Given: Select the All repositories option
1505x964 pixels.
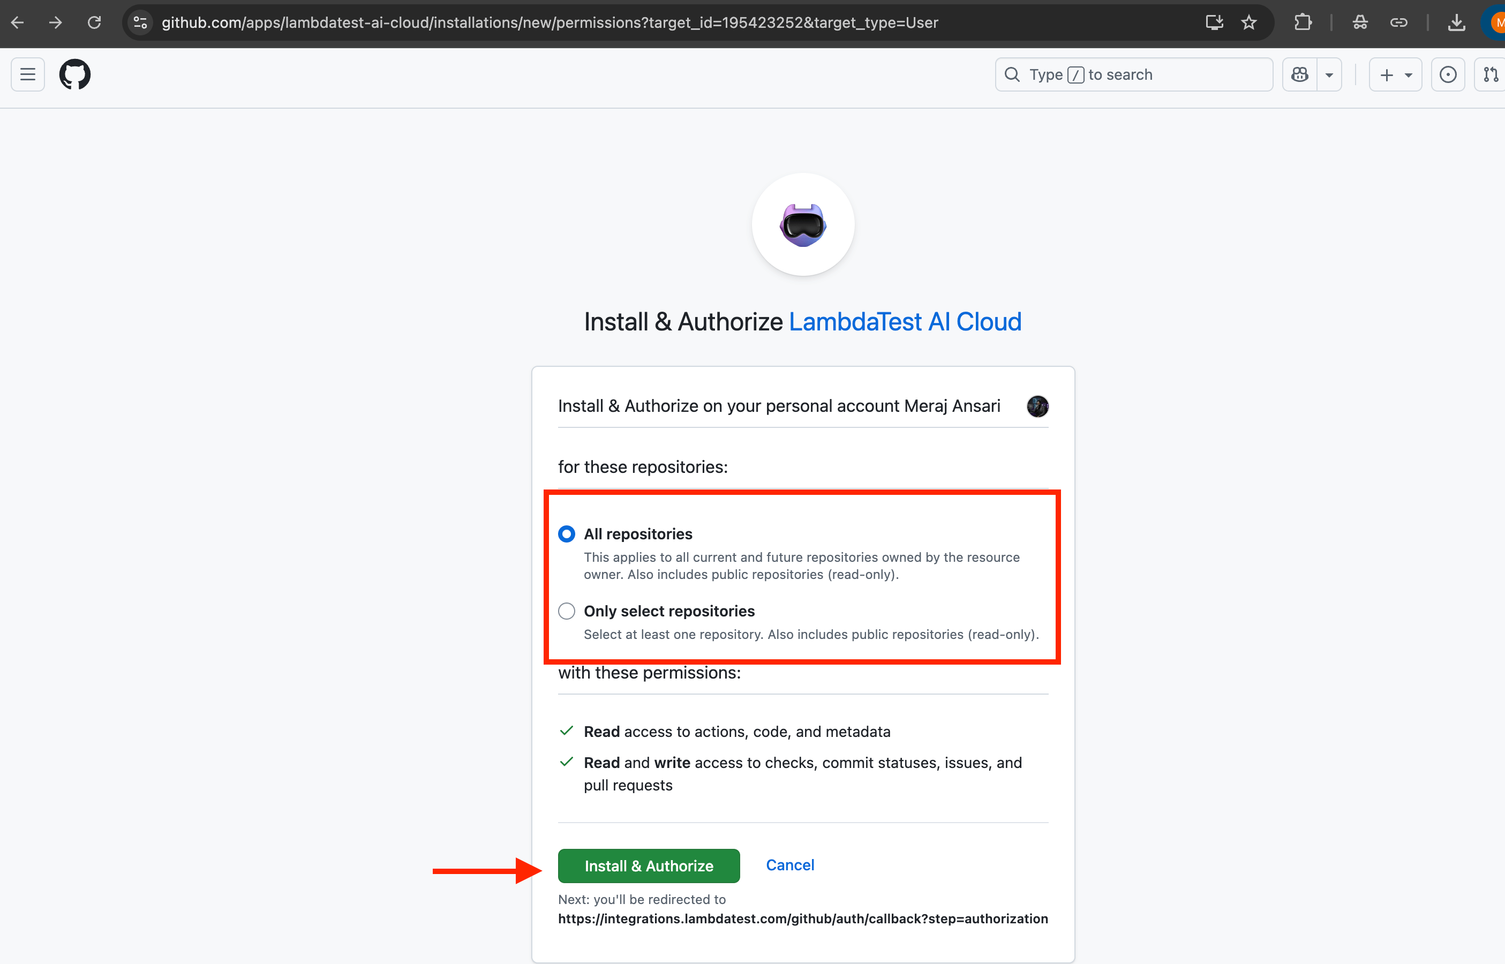Looking at the screenshot, I should (567, 534).
